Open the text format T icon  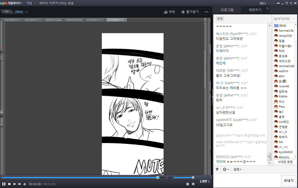click(217, 169)
